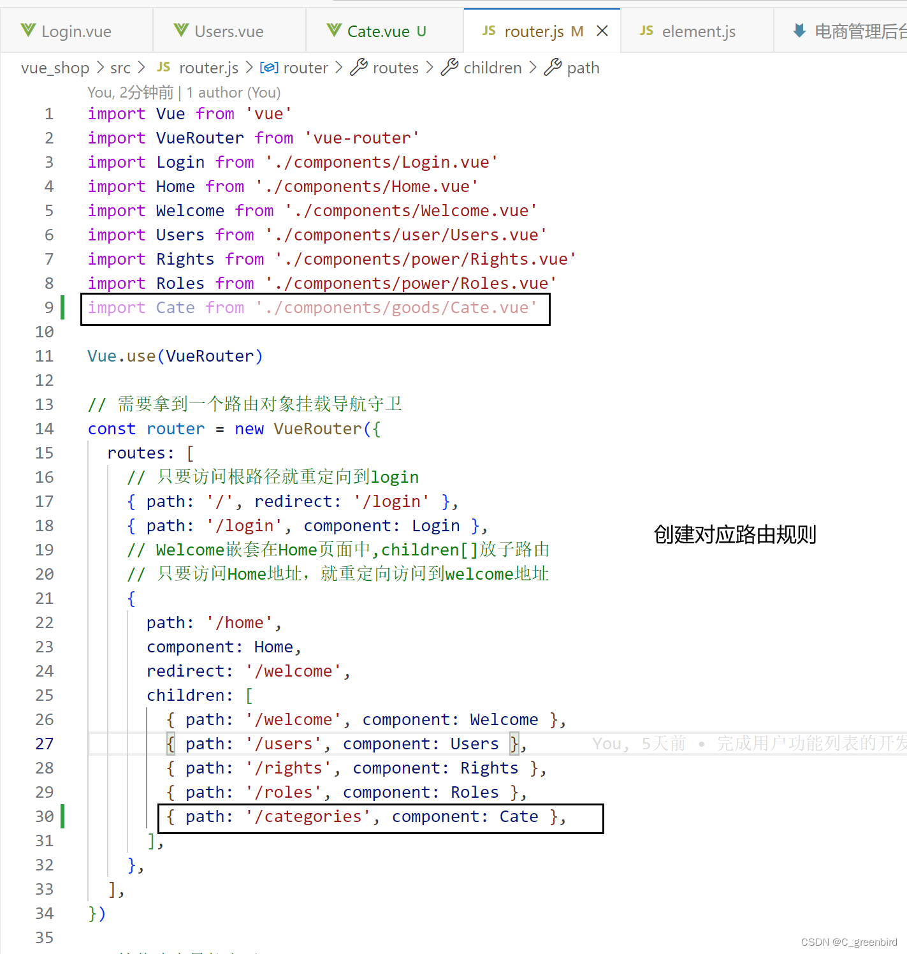Click '/login' redirect value on line 17
Screen dimensions: 907x954
click(391, 501)
